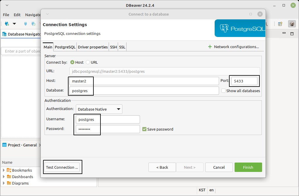This screenshot has width=299, height=196.
Task: Click the Connect plug icon in toolbar
Action: tap(25, 24)
